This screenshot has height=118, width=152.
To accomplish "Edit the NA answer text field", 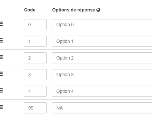I will click(102, 108).
